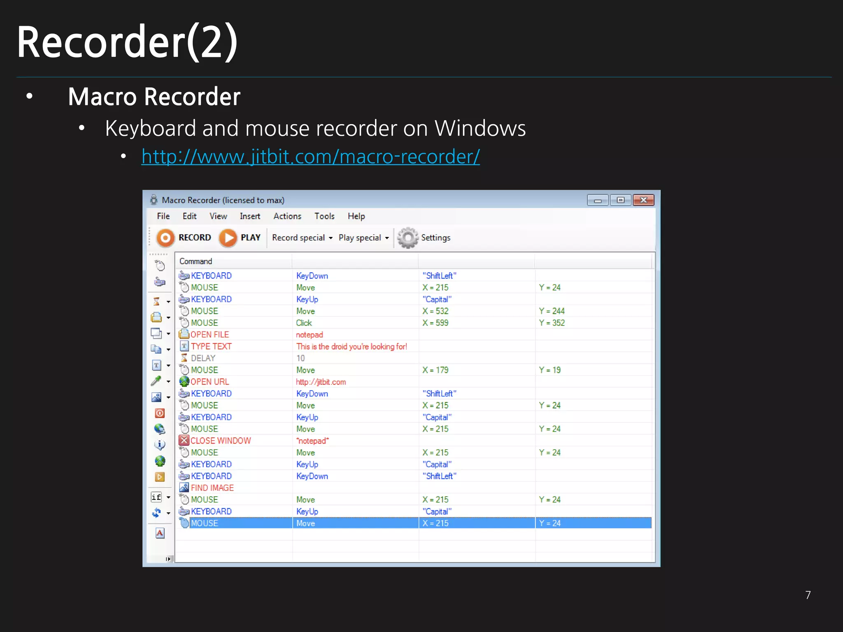Open the Tools menu
Image resolution: width=843 pixels, height=632 pixels.
[324, 216]
